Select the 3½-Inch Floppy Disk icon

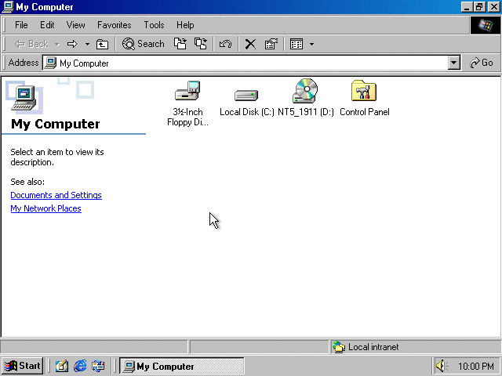pyautogui.click(x=187, y=103)
